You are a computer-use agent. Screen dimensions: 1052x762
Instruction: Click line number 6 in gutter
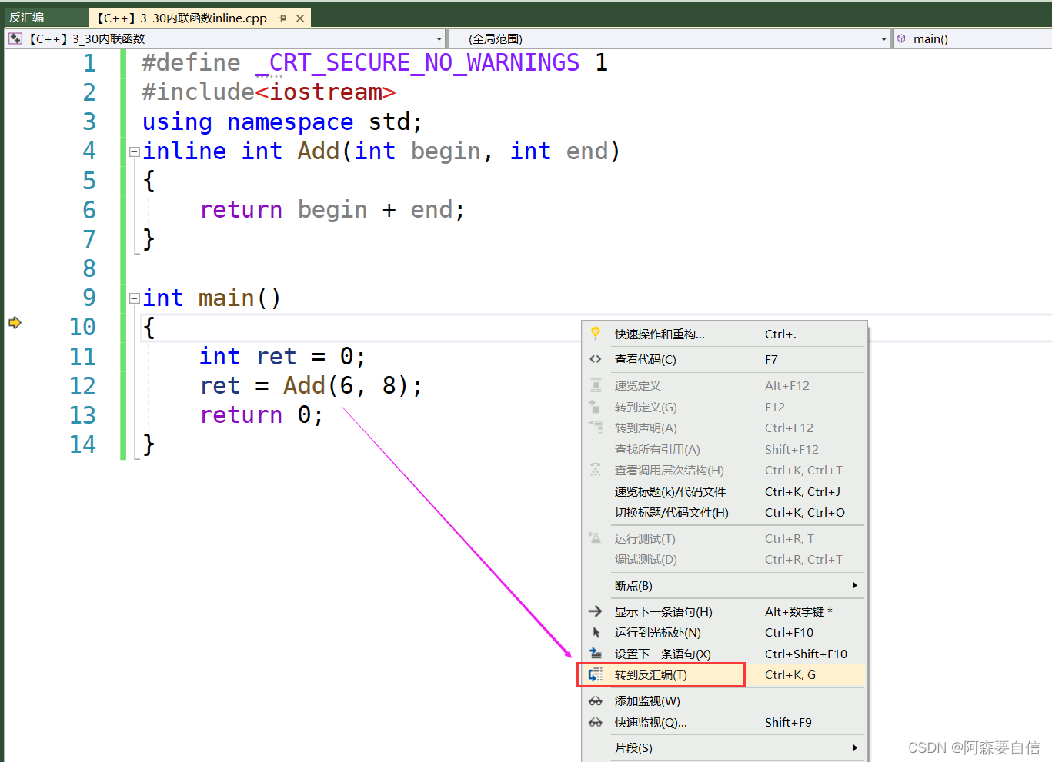click(x=89, y=210)
